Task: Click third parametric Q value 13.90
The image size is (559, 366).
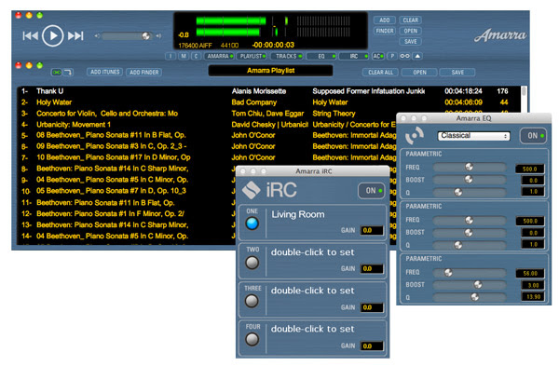Action: 533,296
